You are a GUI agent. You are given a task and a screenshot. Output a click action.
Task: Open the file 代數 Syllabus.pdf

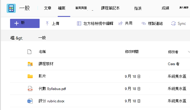[52, 89]
